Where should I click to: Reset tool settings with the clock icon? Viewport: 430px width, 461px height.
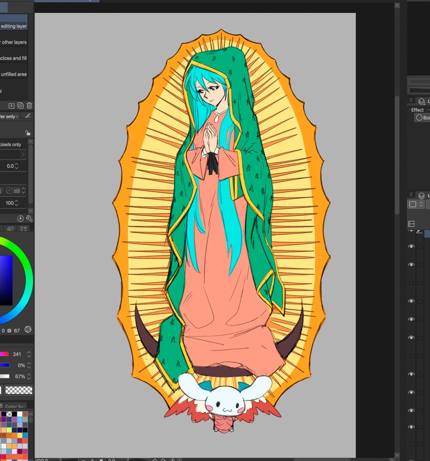pos(20,218)
